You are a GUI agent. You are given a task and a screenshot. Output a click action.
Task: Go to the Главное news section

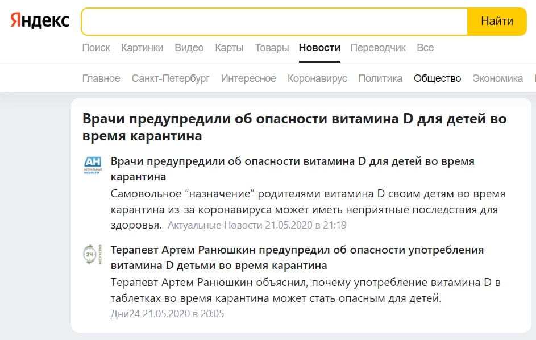[x=101, y=78]
